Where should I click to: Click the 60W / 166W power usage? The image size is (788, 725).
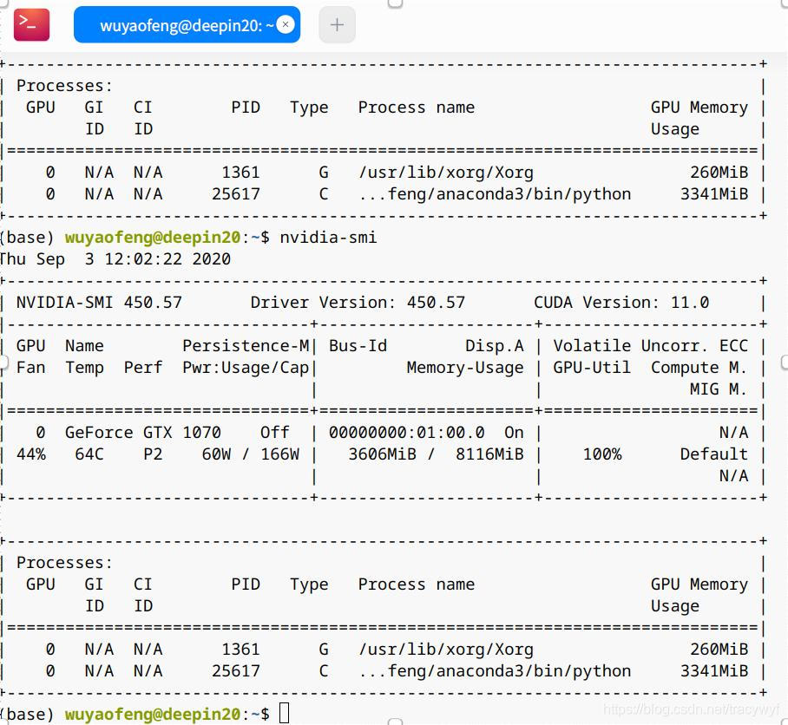tap(250, 454)
